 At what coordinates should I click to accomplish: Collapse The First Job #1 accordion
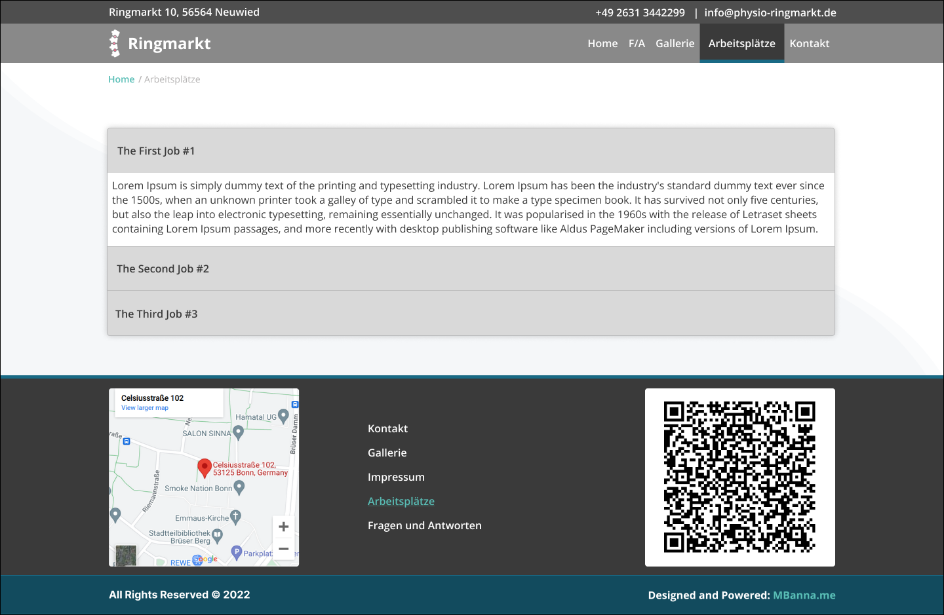[471, 151]
